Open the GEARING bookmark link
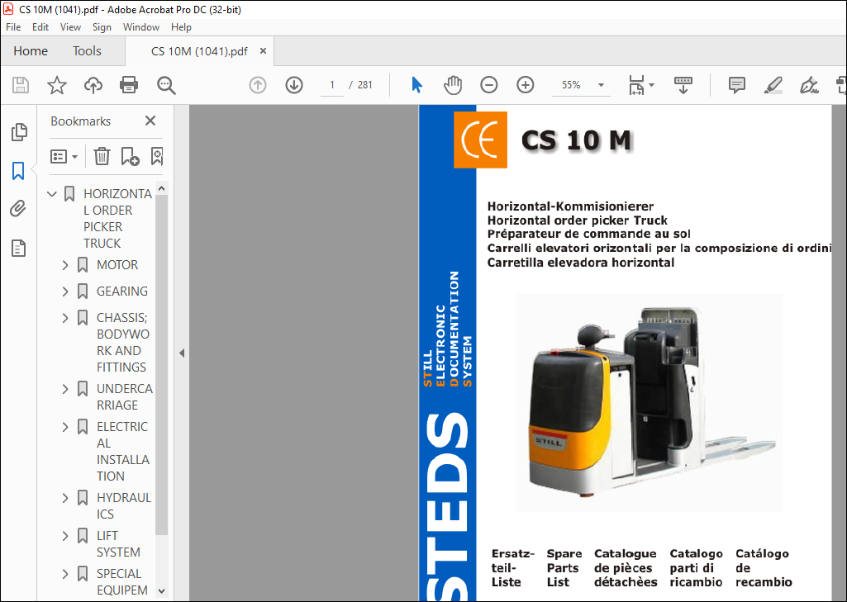This screenshot has height=602, width=847. (x=122, y=292)
